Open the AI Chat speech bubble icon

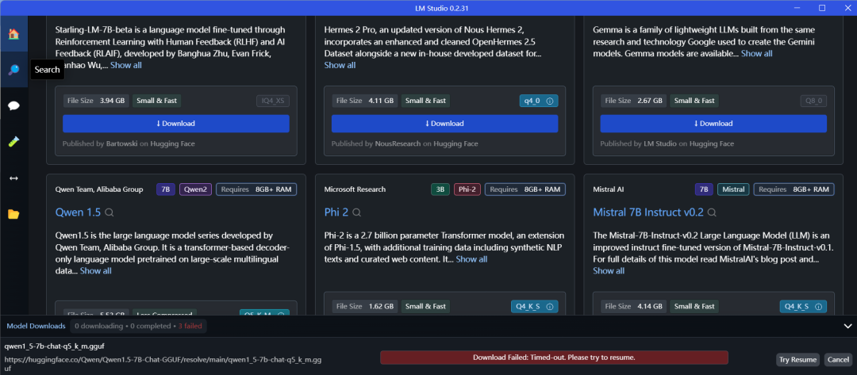point(13,106)
